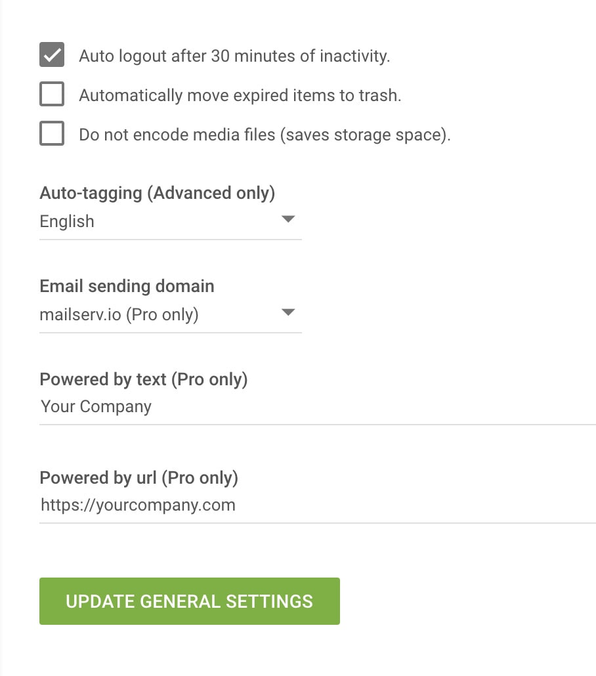The height and width of the screenshot is (676, 596).
Task: Click the mailserv.io (Pro only) selection
Action: pos(119,314)
